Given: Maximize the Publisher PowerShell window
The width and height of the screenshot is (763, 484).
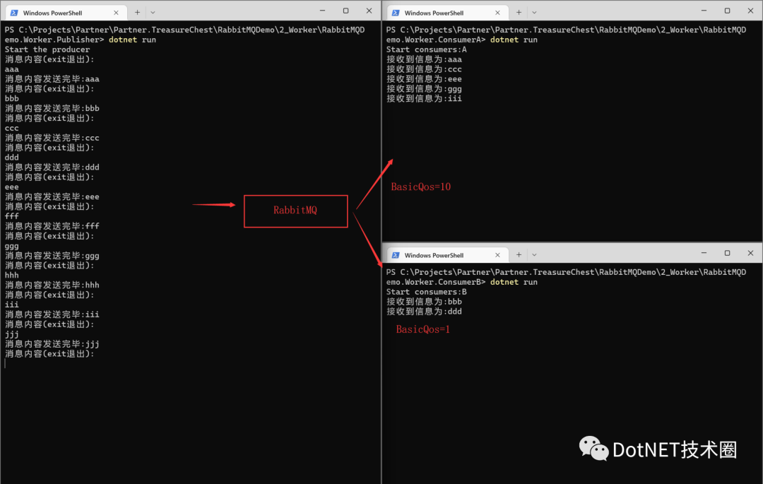Looking at the screenshot, I should [x=345, y=11].
